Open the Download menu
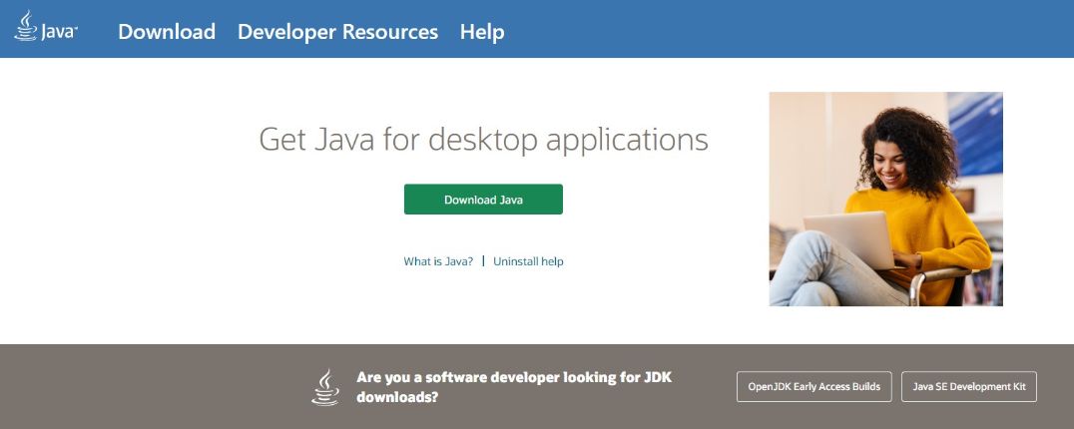Screen dimensions: 1074x429 (167, 32)
